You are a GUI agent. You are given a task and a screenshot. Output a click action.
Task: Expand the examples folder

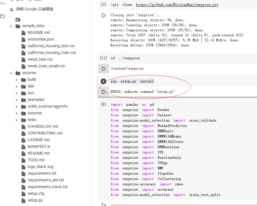(16, 100)
